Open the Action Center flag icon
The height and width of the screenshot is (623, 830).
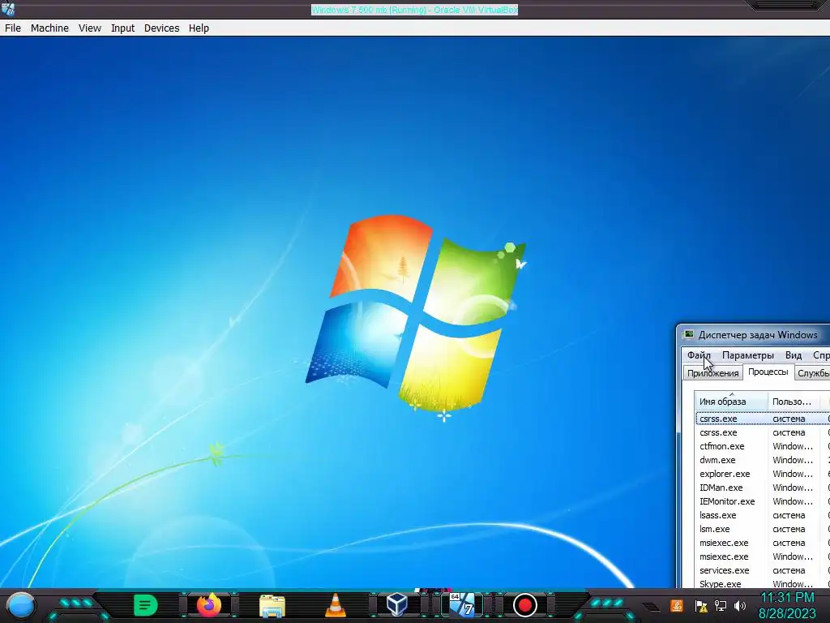pos(701,606)
